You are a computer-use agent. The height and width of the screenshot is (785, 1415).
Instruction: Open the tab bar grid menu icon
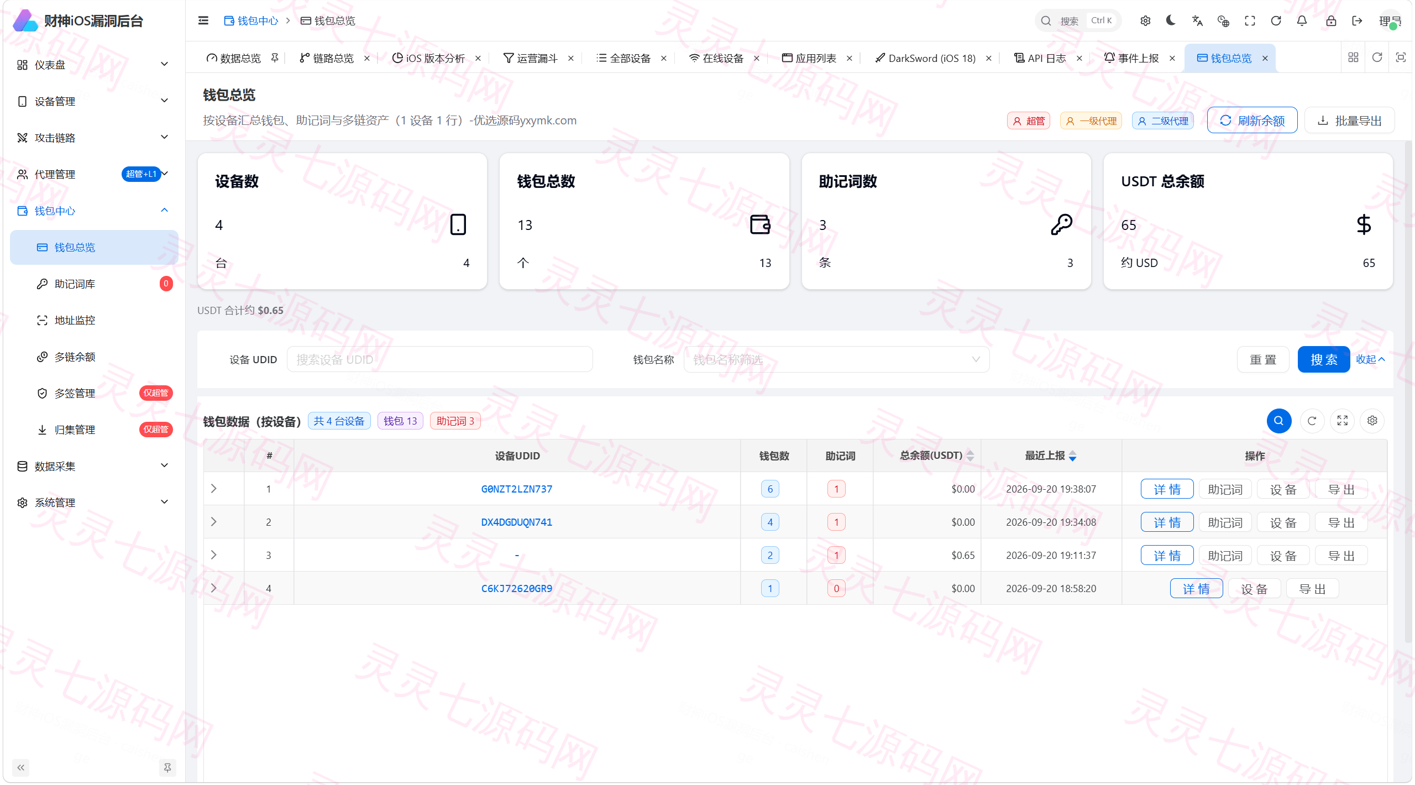1353,57
